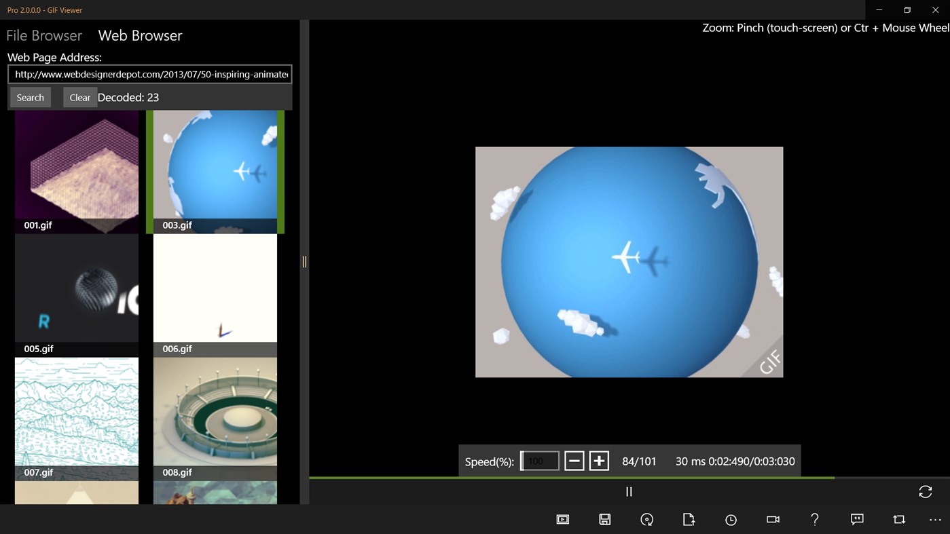950x534 pixels.
Task: Collapse the sidebar using the splitter handle
Action: 304,261
